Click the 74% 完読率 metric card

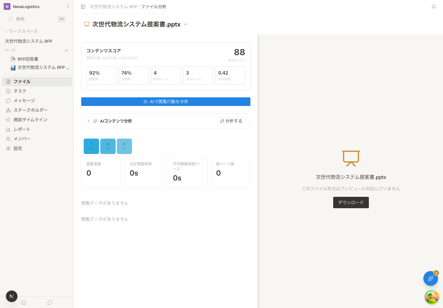click(x=134, y=75)
